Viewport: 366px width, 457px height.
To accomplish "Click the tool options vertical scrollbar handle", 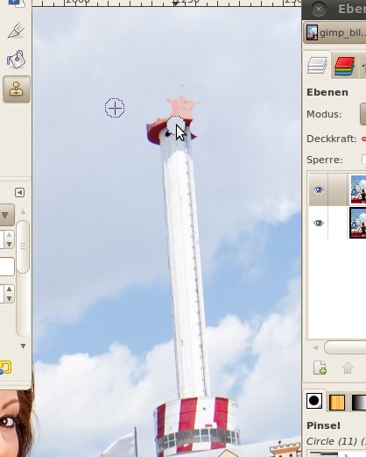I will point(23,246).
